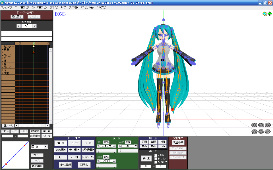
Task: Previous brow morph arrow beside 真面目
Action: click(99, 161)
